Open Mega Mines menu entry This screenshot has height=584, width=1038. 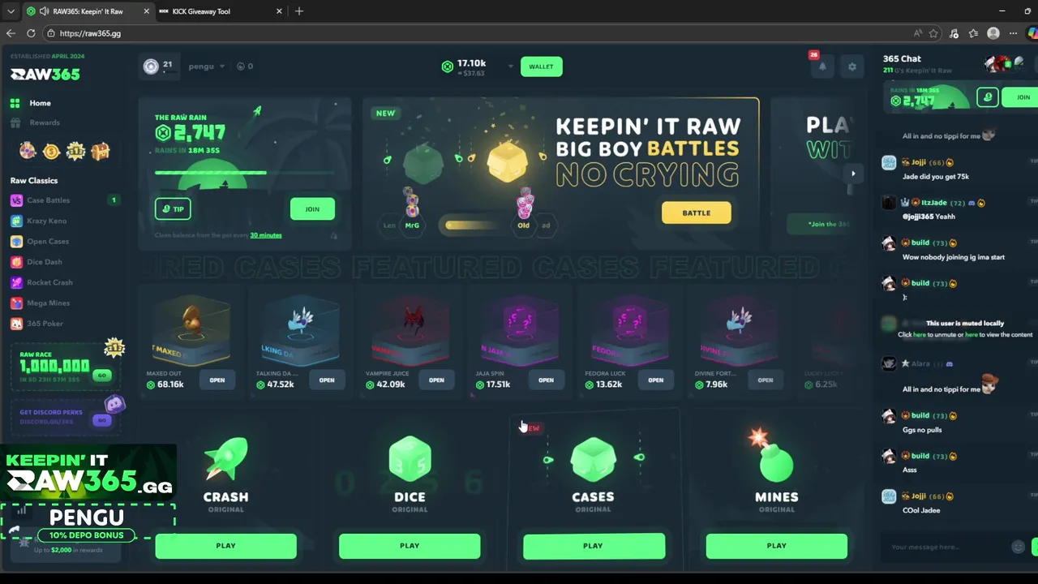tap(47, 303)
